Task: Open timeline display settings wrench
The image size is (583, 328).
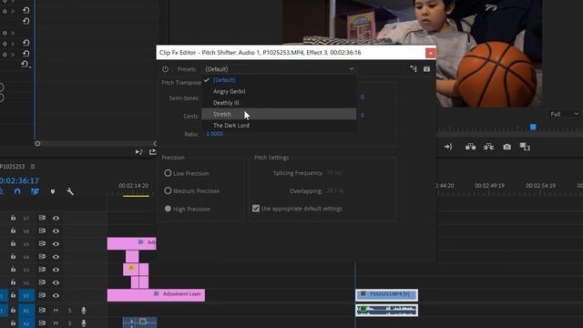Action: click(70, 191)
